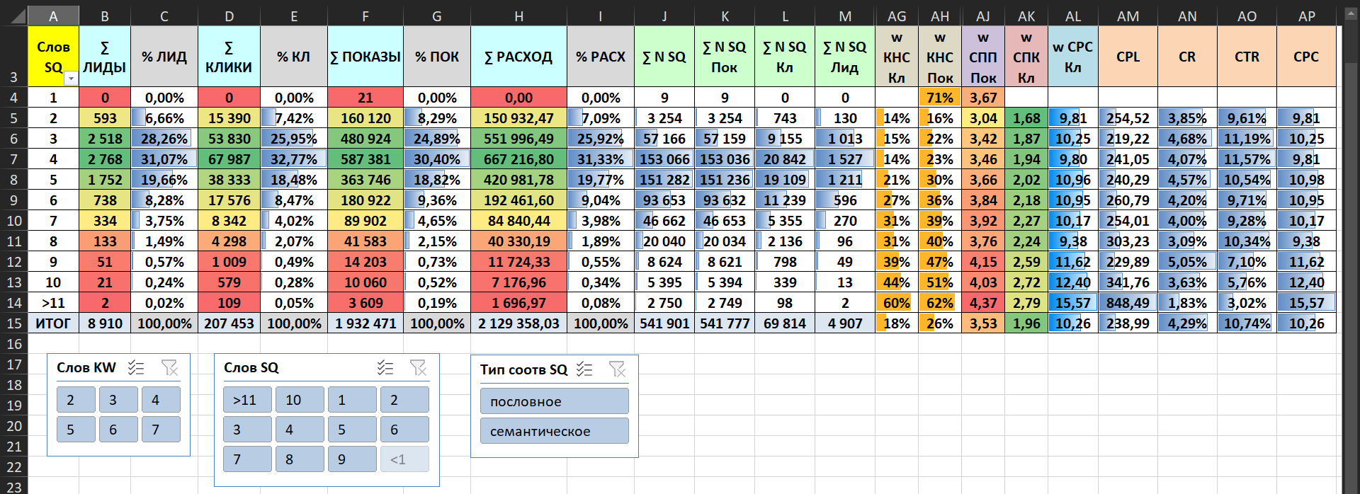Screen dimensions: 1360x494
Task: Select the CPL cell showing 848,49
Action: 1128,303
